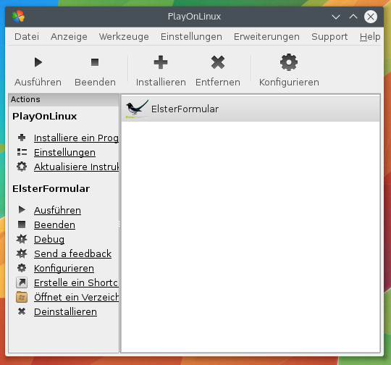
Task: Click the Installieren plus icon in toolbar
Action: coord(161,62)
